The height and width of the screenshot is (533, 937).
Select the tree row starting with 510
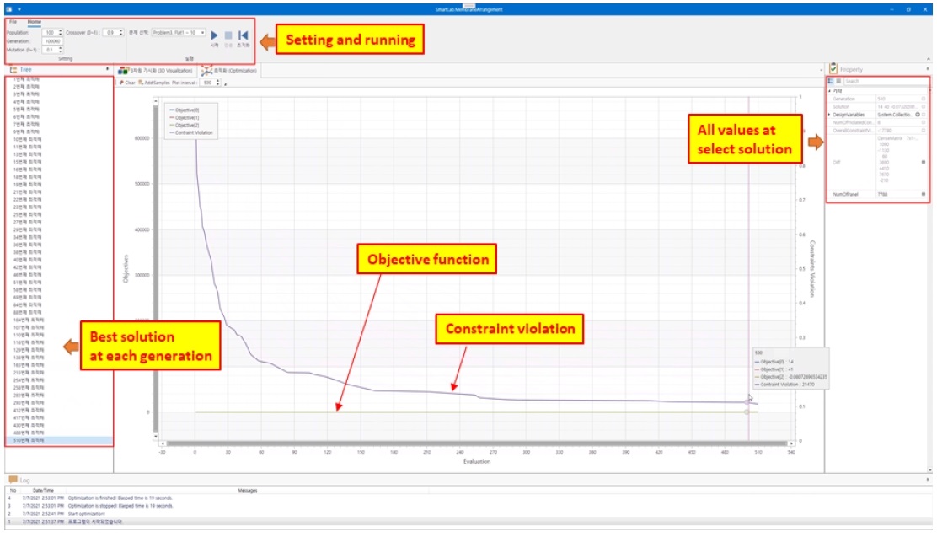pyautogui.click(x=59, y=440)
